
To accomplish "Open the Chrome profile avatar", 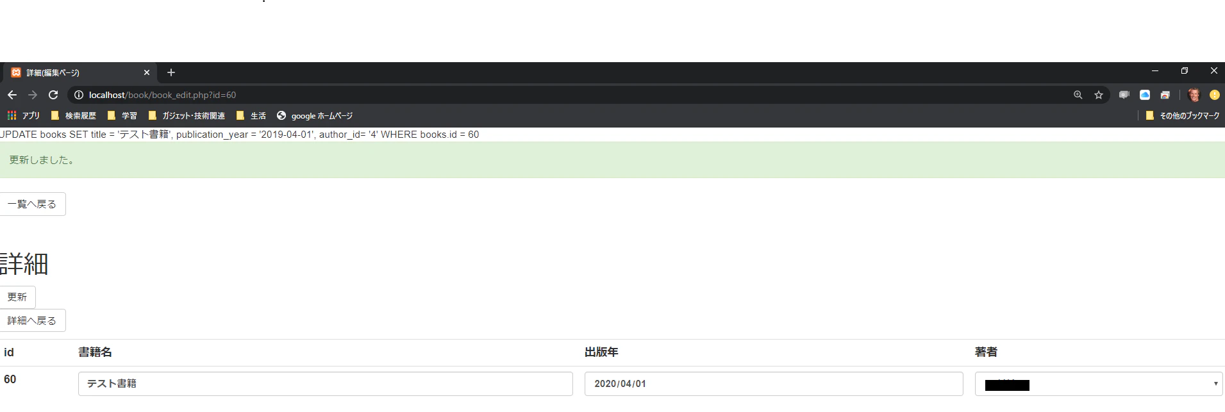I will [x=1194, y=95].
